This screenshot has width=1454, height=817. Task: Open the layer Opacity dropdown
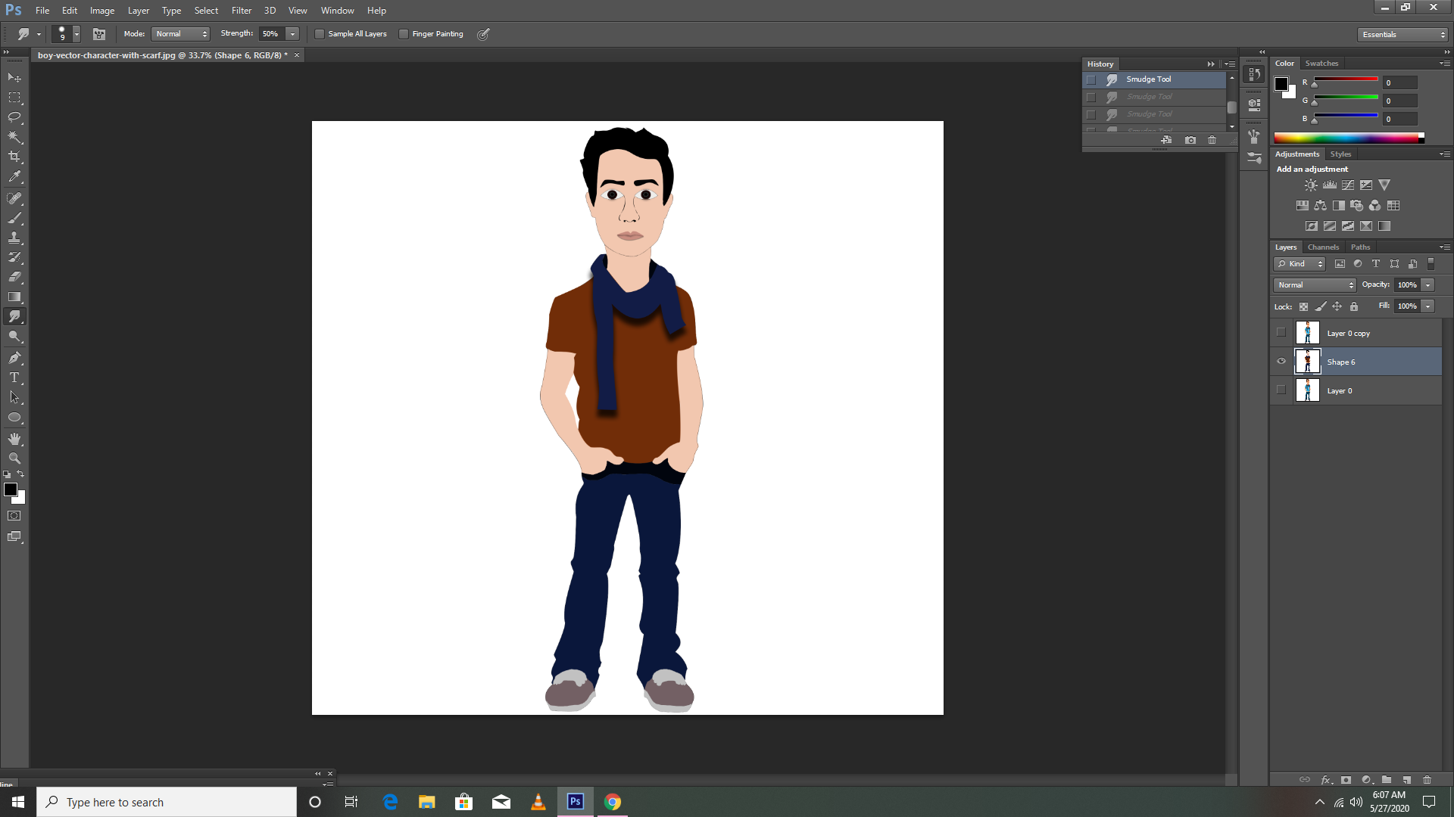coord(1428,285)
